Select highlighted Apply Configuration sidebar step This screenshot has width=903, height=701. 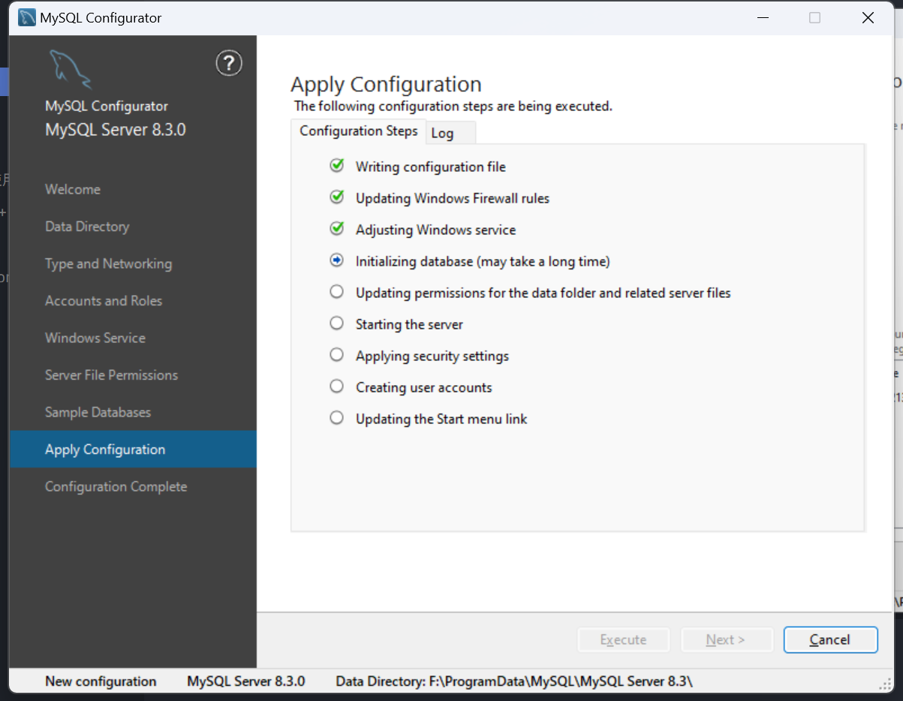point(133,450)
